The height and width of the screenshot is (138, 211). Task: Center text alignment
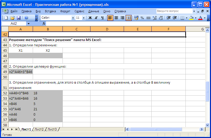[x=116, y=18]
